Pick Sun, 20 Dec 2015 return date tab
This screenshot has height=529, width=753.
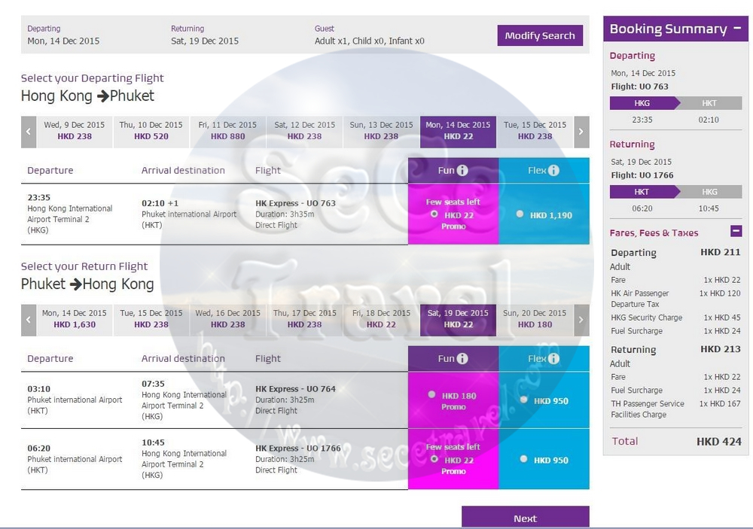(x=535, y=319)
